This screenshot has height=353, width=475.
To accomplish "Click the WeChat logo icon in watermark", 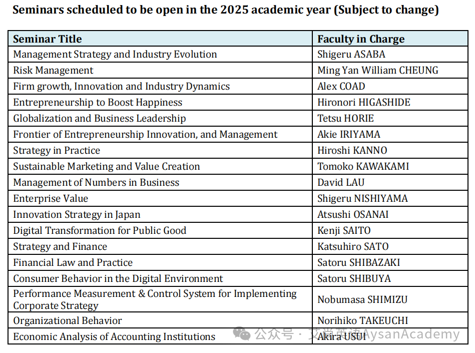I will click(241, 334).
